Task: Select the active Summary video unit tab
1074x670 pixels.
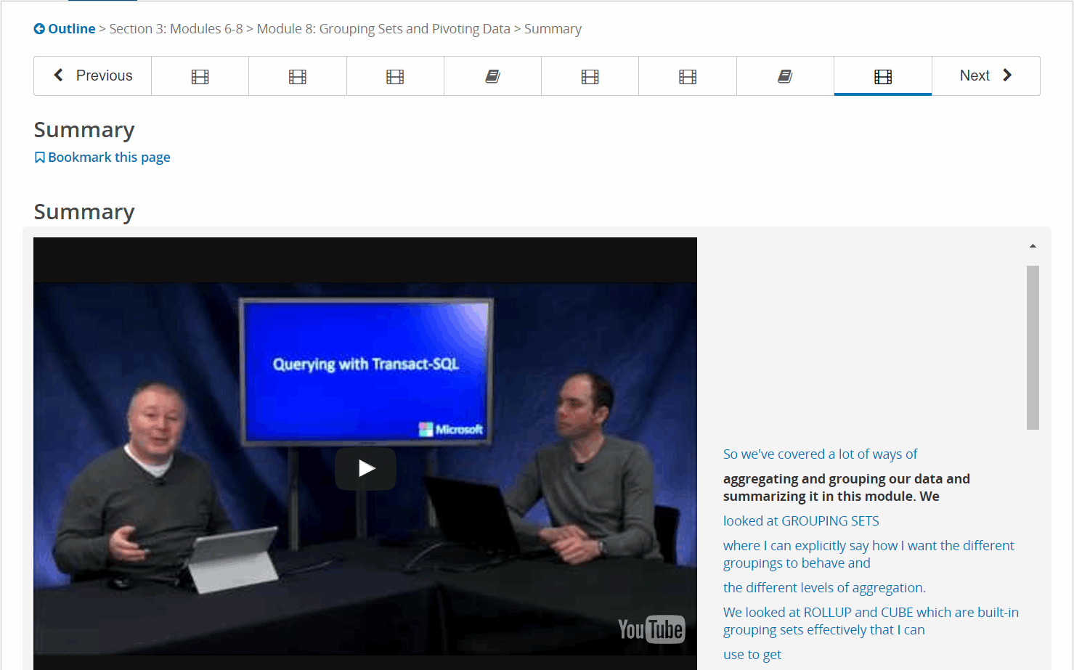Action: point(882,76)
